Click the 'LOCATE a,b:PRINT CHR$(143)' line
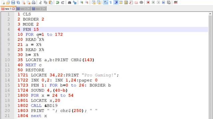Image resolution: width=213 pixels, height=119 pixels. (x=56, y=60)
